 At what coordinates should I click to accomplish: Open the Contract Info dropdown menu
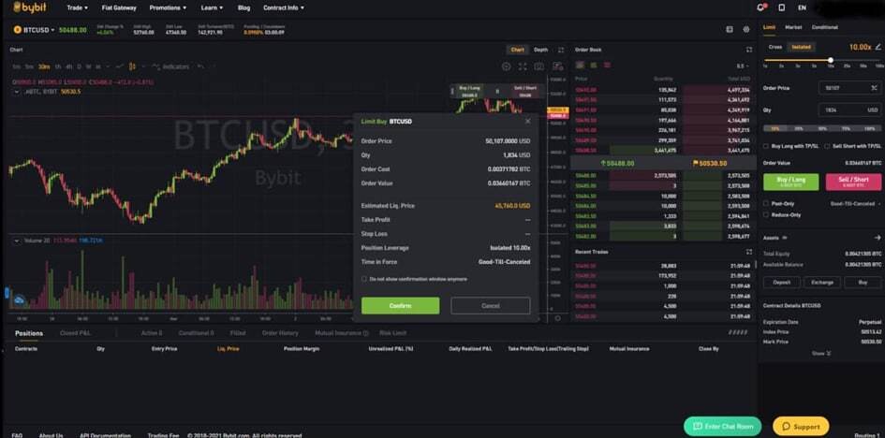[x=284, y=7]
